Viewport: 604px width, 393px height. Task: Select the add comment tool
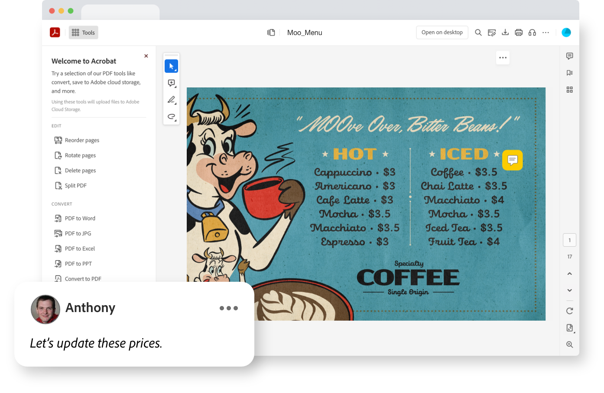coord(172,83)
